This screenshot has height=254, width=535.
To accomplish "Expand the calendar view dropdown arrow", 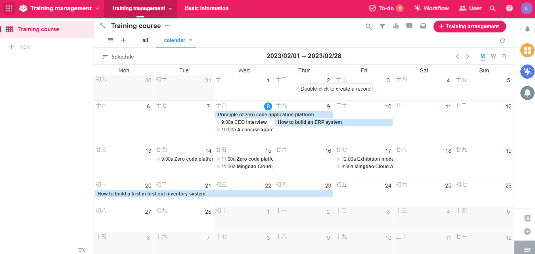I will (x=191, y=40).
